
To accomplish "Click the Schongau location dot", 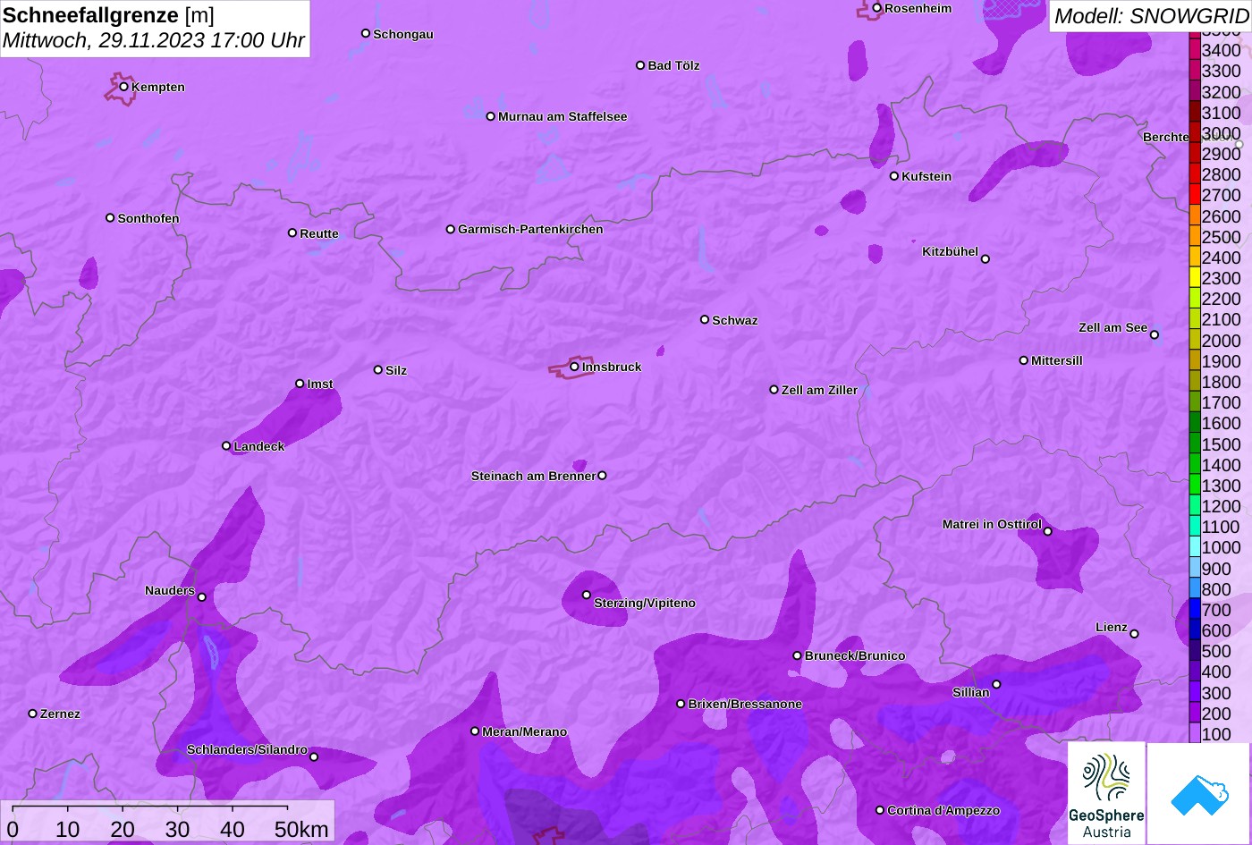I will tap(365, 33).
